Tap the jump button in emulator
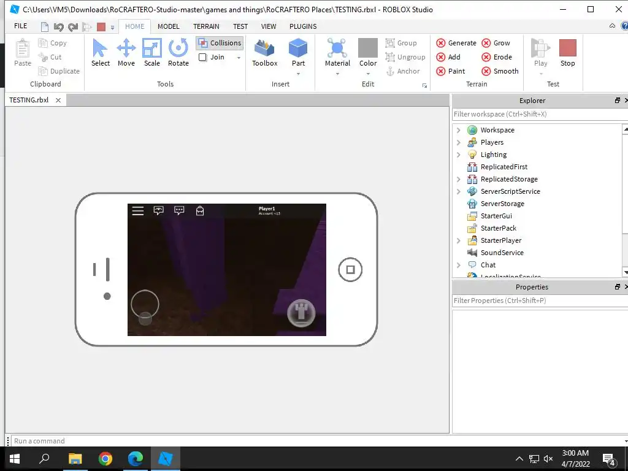 tap(301, 313)
